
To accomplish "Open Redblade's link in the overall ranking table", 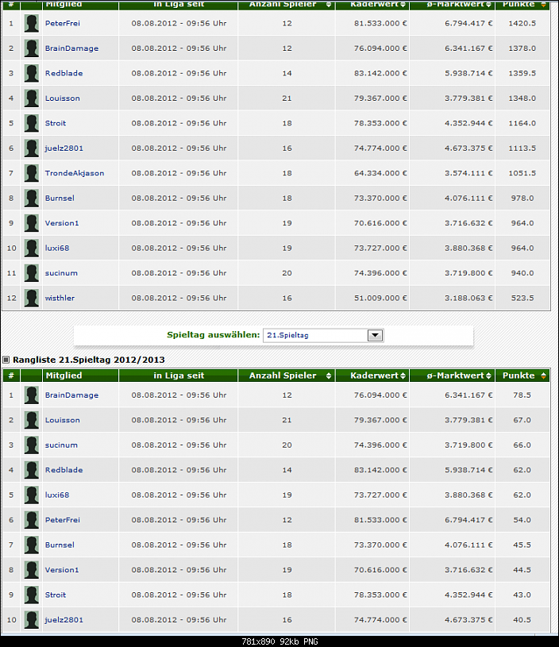I will pyautogui.click(x=64, y=73).
